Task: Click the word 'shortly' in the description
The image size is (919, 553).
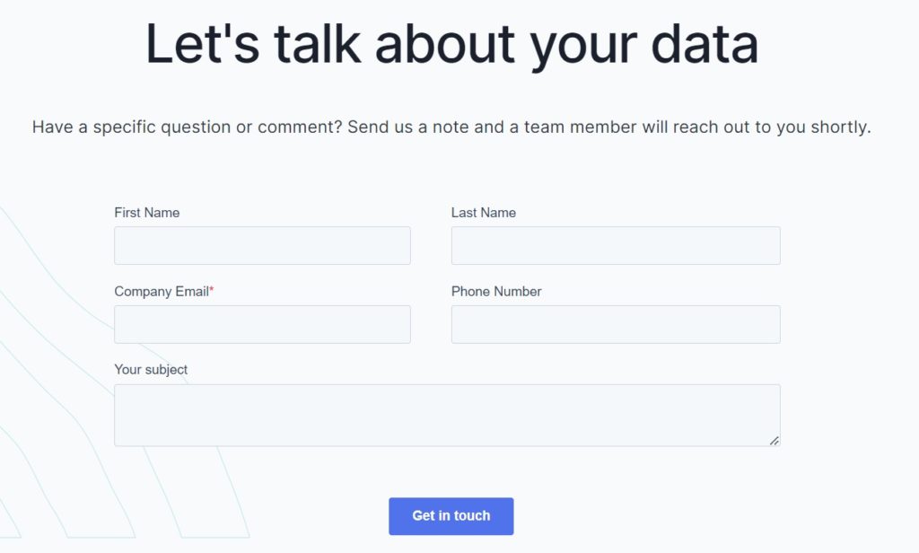Action: click(841, 127)
